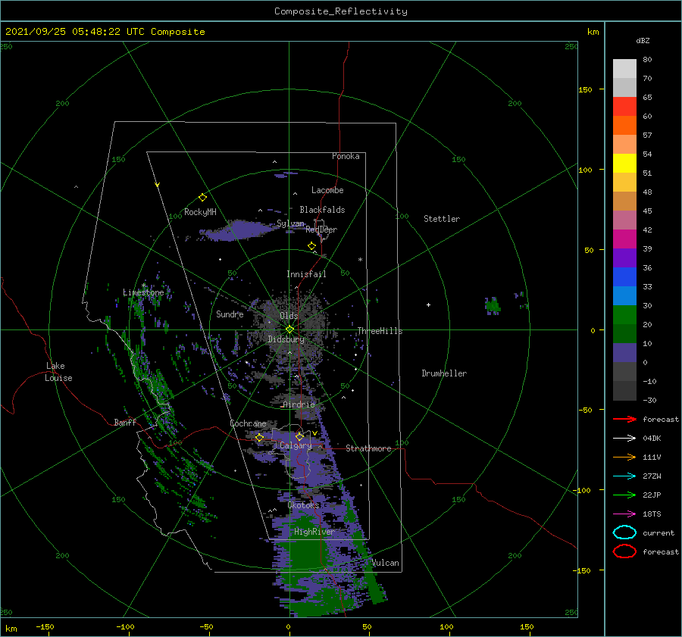
Task: Select the orange 57-60 dBZ swatch
Action: tap(624, 126)
